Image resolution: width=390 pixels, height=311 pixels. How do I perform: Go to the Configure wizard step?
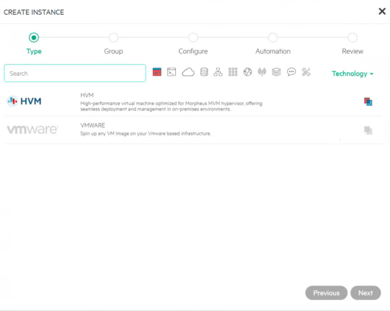pos(193,38)
